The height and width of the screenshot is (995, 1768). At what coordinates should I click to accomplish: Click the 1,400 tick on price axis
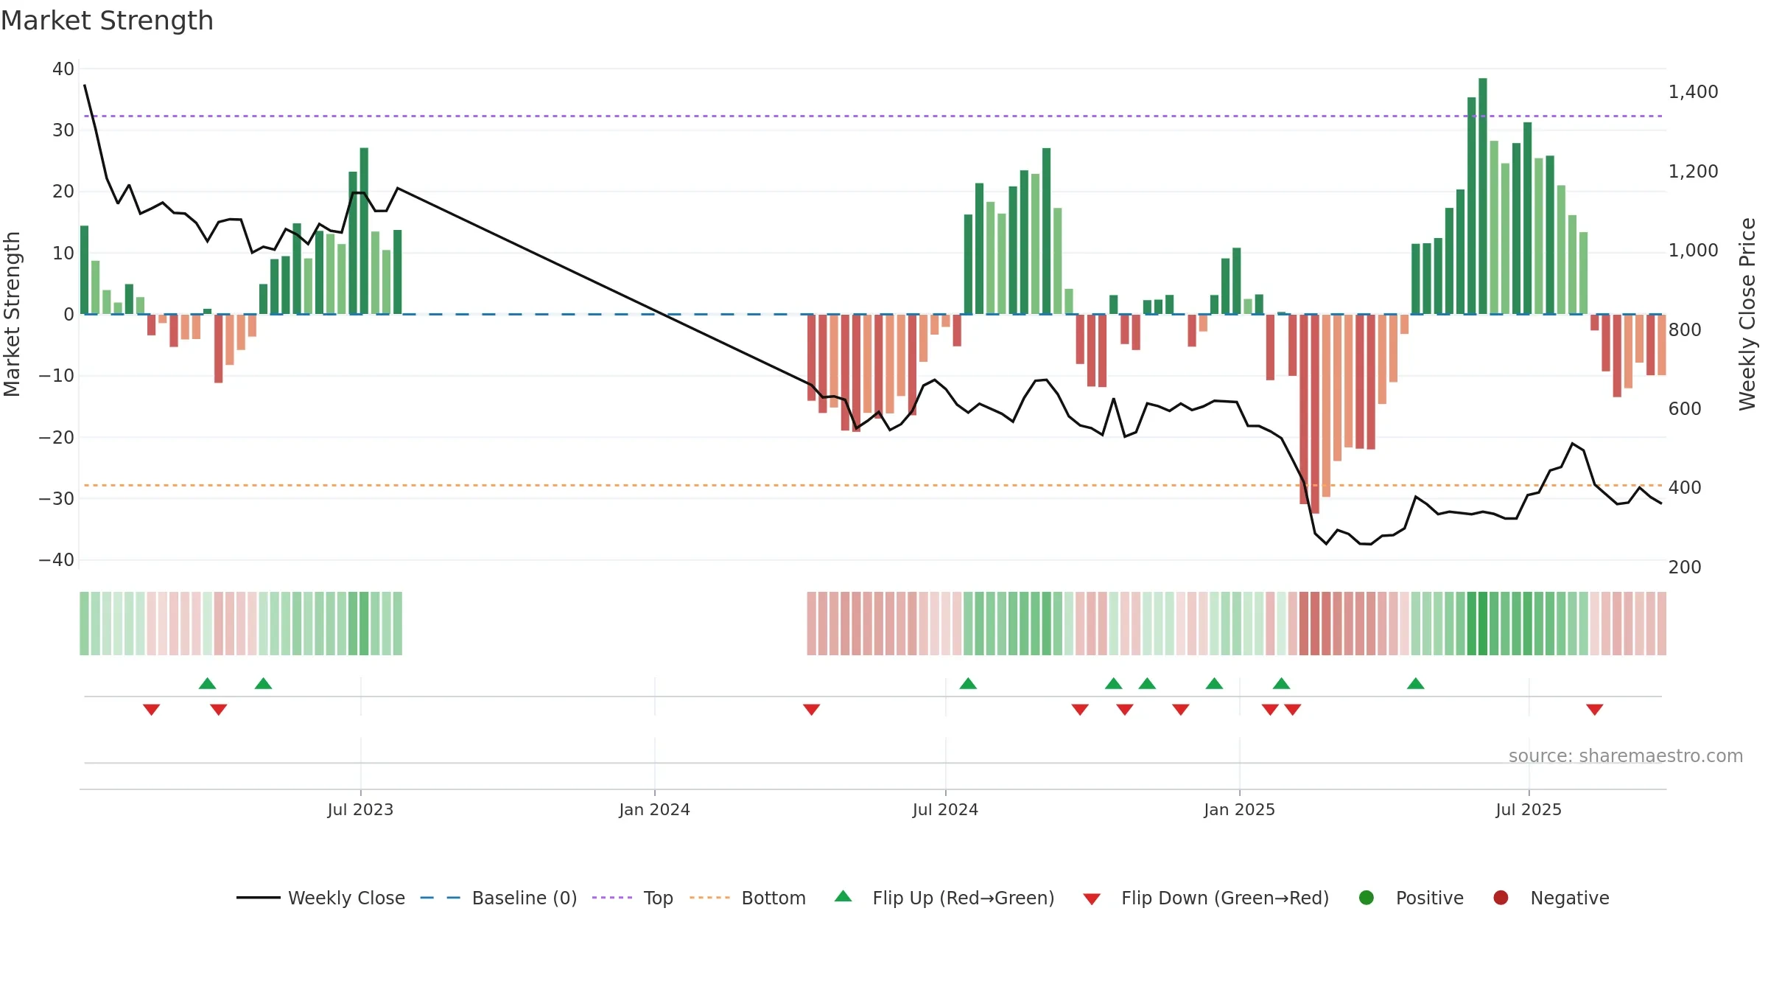pos(1693,92)
